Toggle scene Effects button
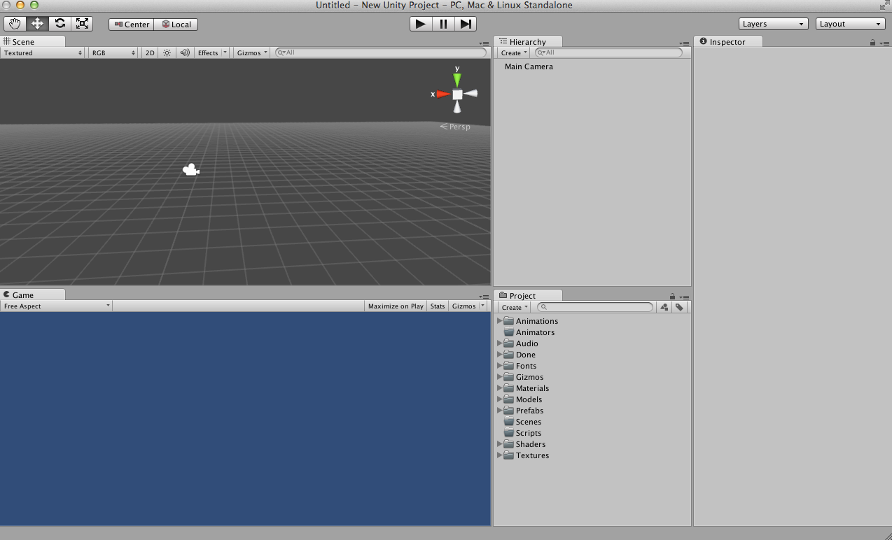This screenshot has width=892, height=540. 208,52
